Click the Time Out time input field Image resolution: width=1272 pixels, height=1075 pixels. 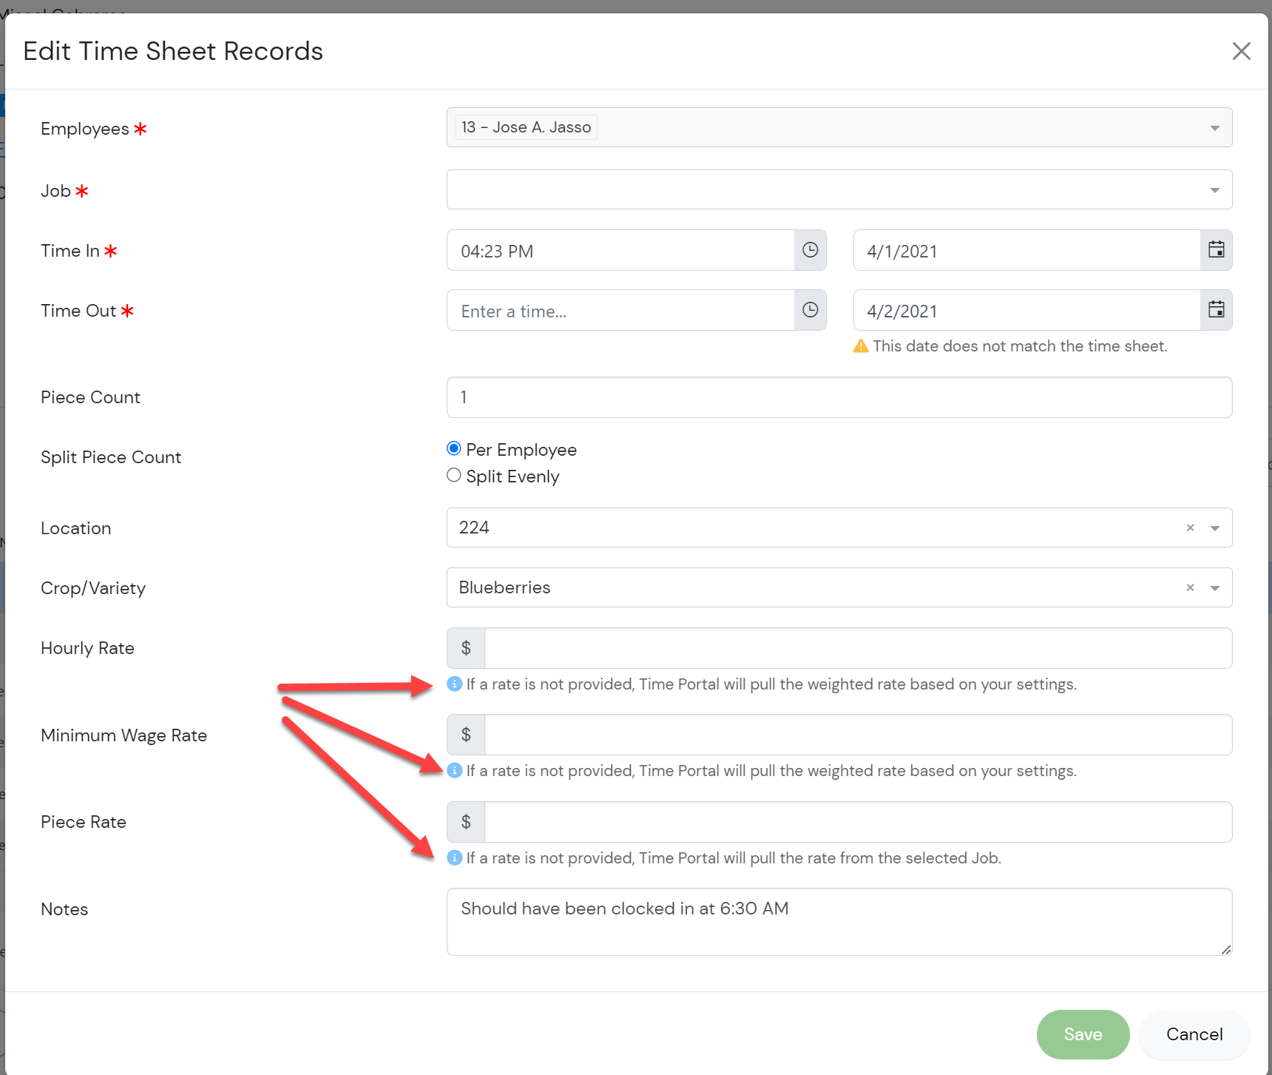click(620, 311)
